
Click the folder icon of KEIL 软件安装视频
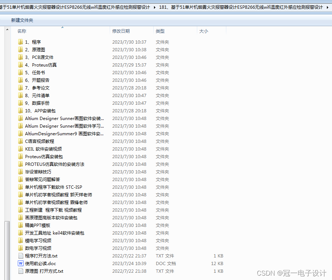(21, 149)
